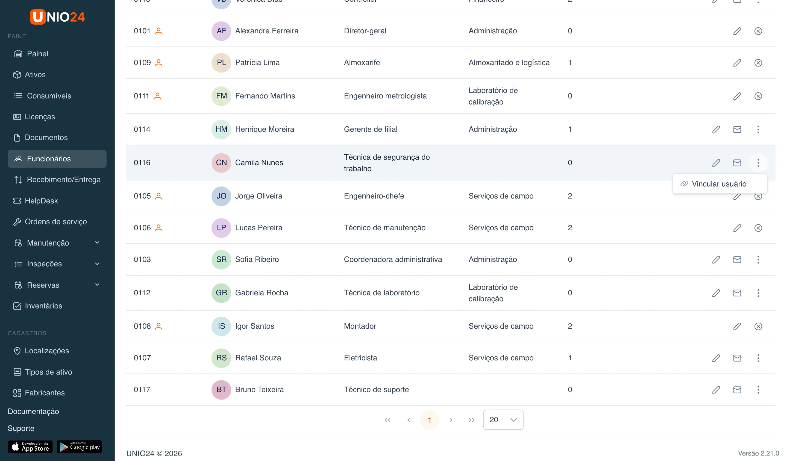Screen dimensions: 787x461
Task: Go to Ativos in the sidebar
Action: pos(57,75)
